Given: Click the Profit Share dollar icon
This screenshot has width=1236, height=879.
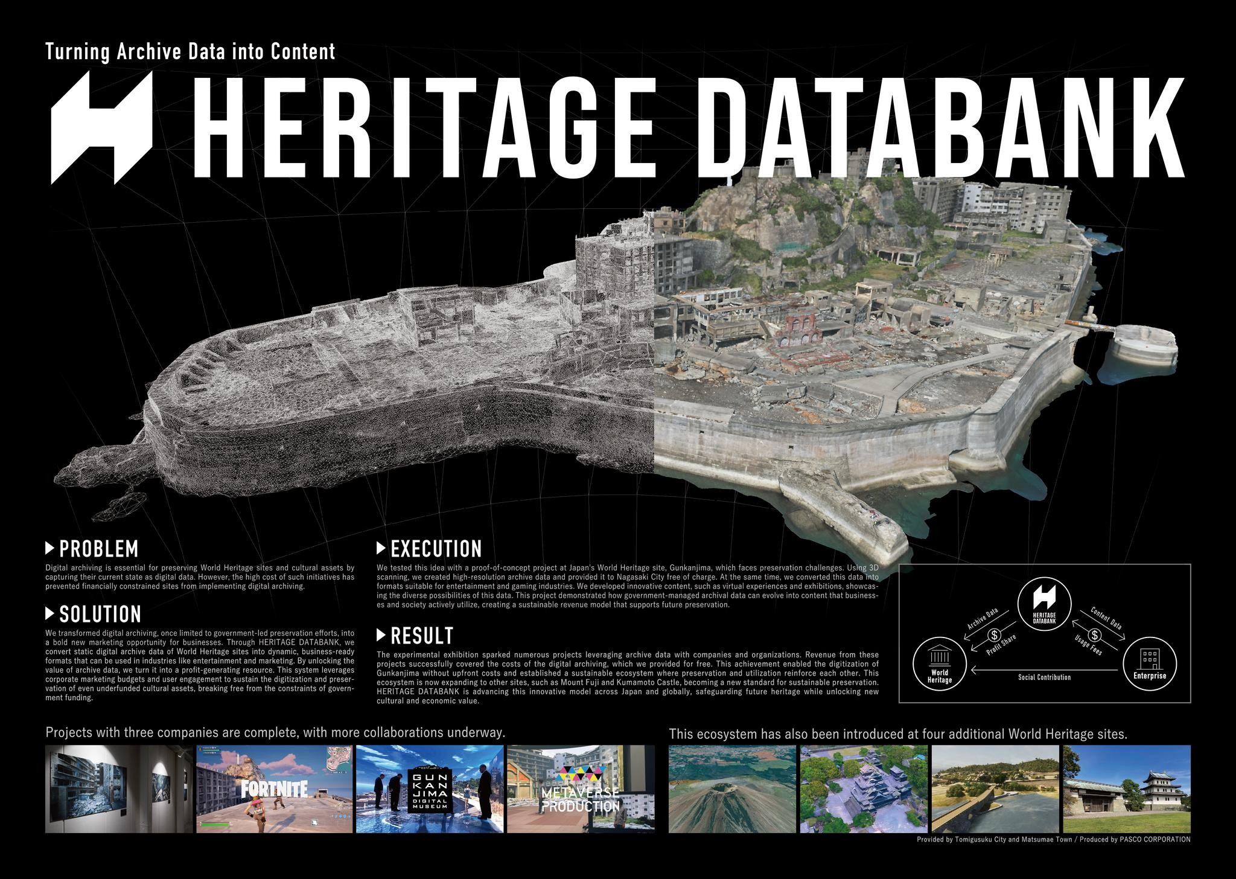Looking at the screenshot, I should point(996,636).
